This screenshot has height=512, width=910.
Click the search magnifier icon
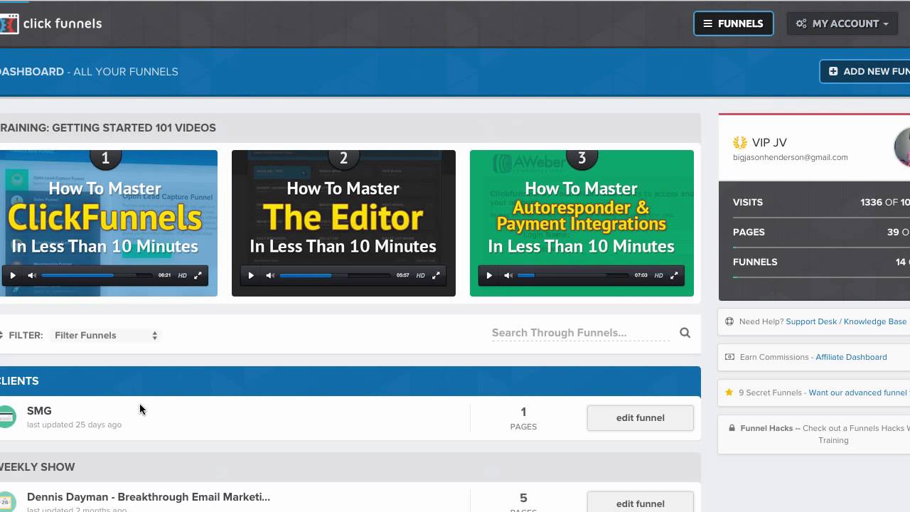[685, 333]
